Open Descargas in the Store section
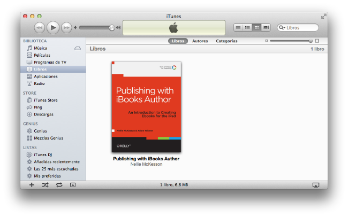The height and width of the screenshot is (217, 348). (x=43, y=114)
